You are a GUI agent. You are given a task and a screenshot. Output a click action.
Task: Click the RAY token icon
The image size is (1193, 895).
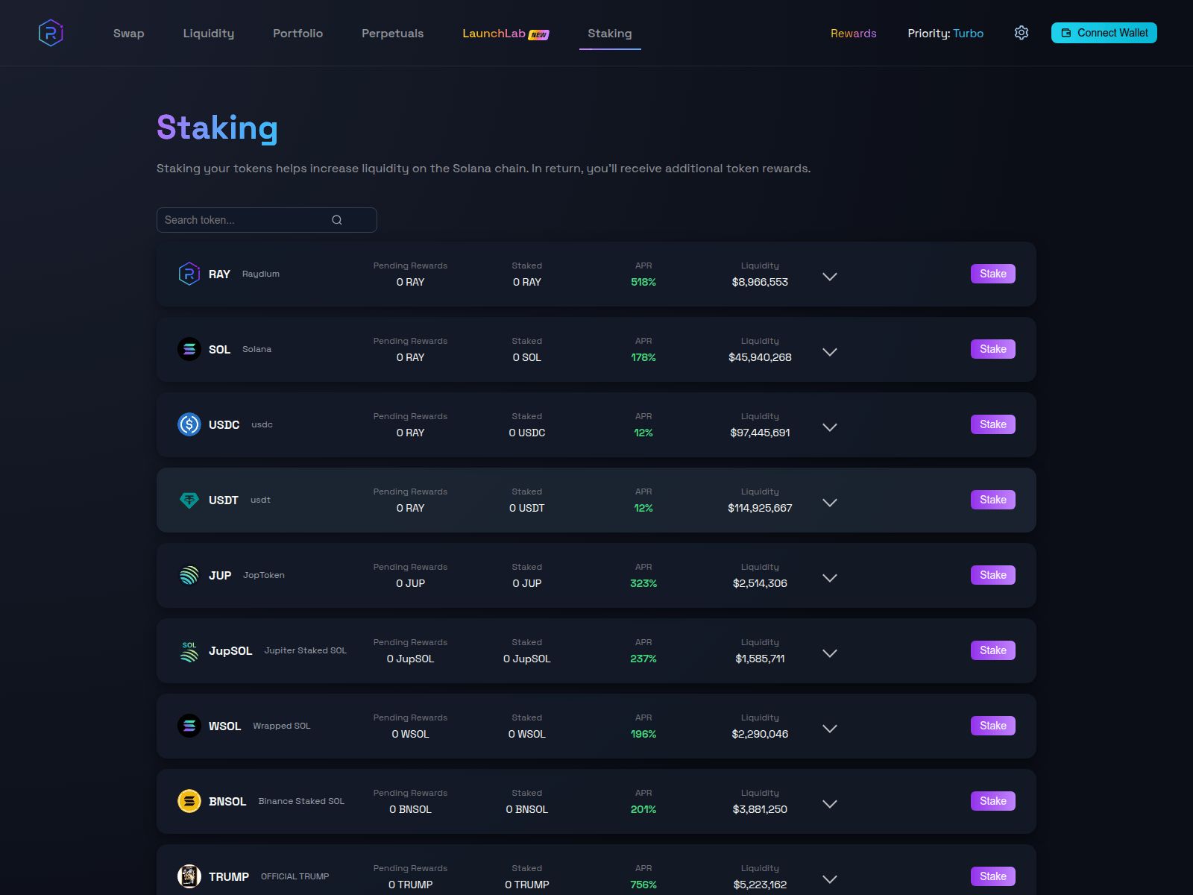point(189,274)
